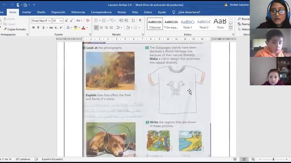The width and height of the screenshot is (291, 163).
Task: Open the Correspondencia tab
Action: 101,12
